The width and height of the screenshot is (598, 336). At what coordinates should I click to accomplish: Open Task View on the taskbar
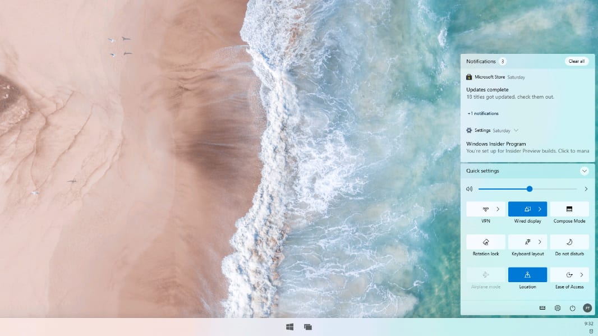[x=308, y=327]
